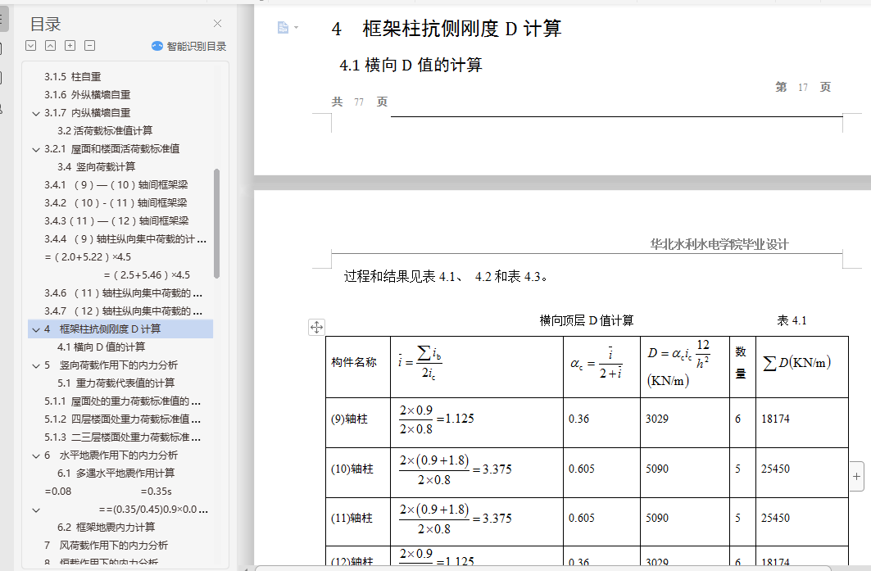Viewport: 871px width, 571px height.
Task: Open 3.4.3 (11)—(12)轴间框架梁
Action: point(116,220)
